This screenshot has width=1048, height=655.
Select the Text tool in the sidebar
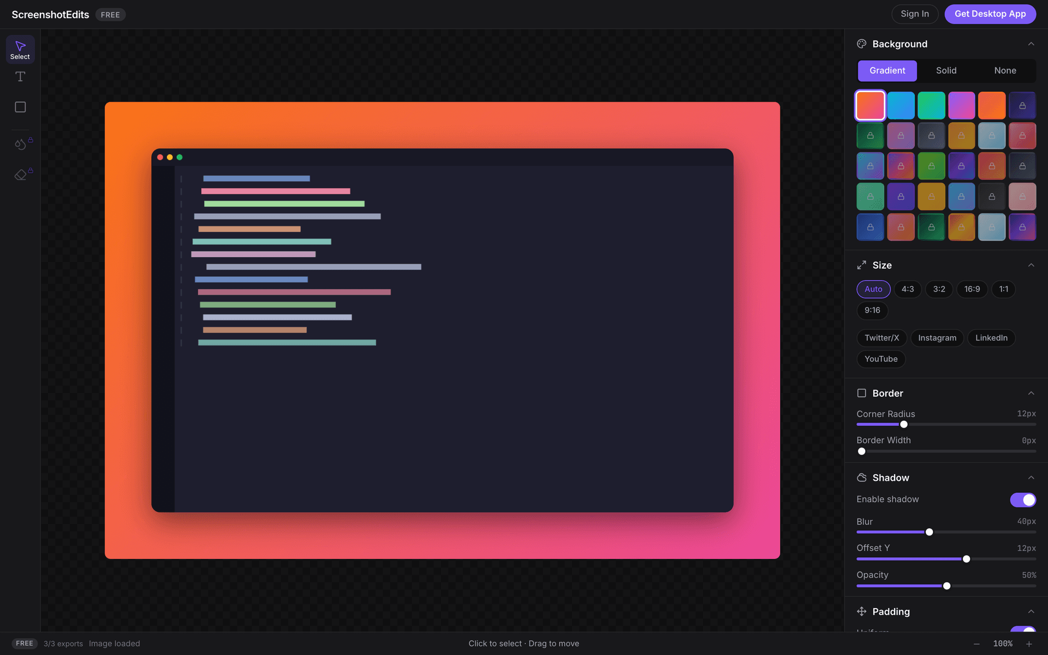(20, 76)
